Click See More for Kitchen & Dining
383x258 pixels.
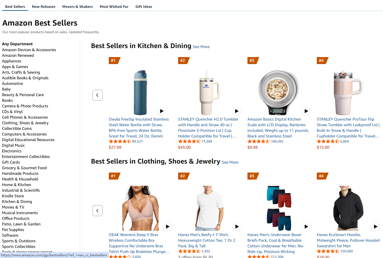pyautogui.click(x=201, y=47)
